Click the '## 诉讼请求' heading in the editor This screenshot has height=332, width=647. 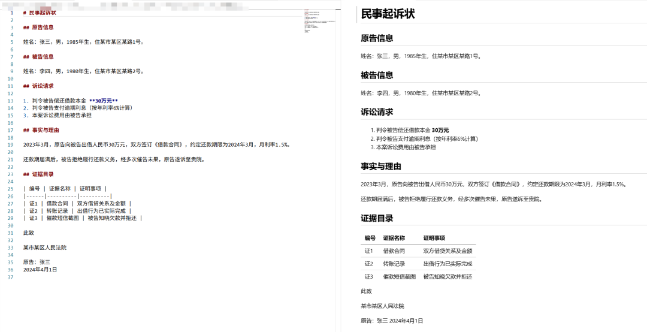point(38,86)
